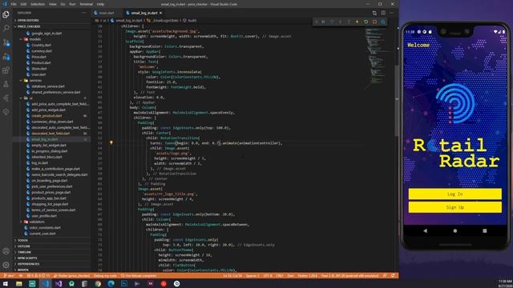
Task: Expand the TIMELINE section
Action: pos(51,252)
